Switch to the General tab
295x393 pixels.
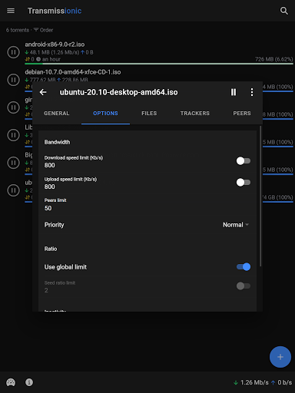57,114
